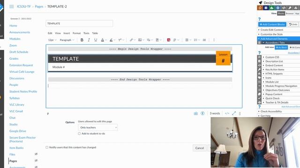The height and width of the screenshot is (168, 300).
Task: Click the accessibility checker icon below editor
Action: 202,113
